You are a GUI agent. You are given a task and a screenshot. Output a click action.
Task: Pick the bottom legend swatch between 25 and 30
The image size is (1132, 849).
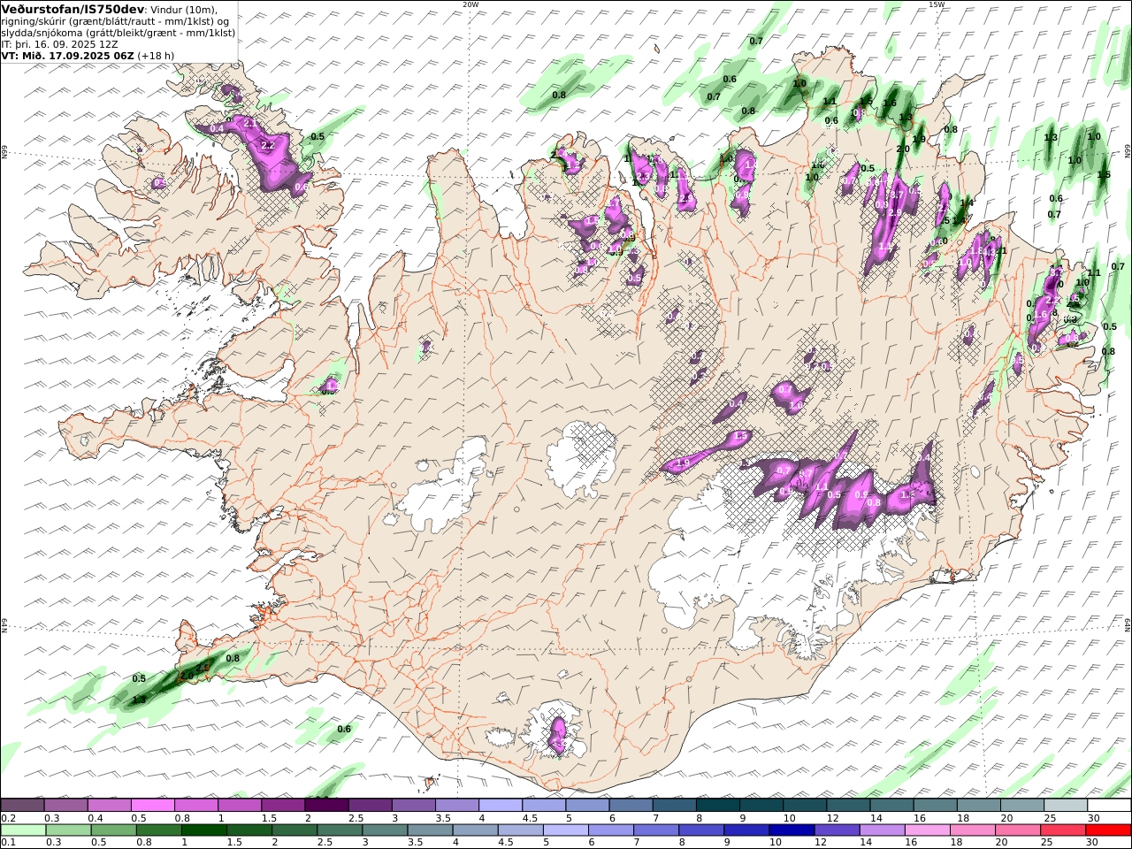click(1062, 830)
